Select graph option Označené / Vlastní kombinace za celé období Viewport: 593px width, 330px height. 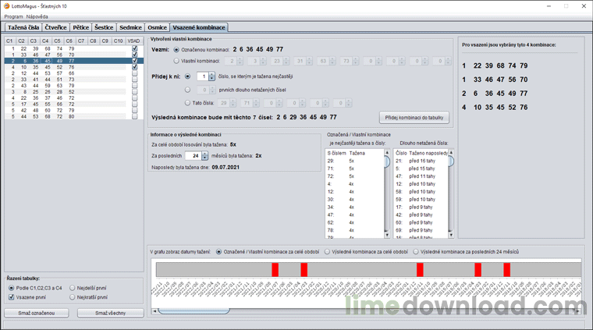[x=218, y=252]
